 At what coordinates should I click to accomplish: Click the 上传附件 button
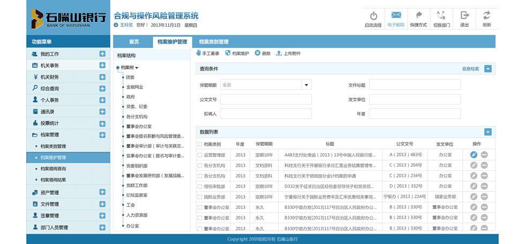point(288,53)
